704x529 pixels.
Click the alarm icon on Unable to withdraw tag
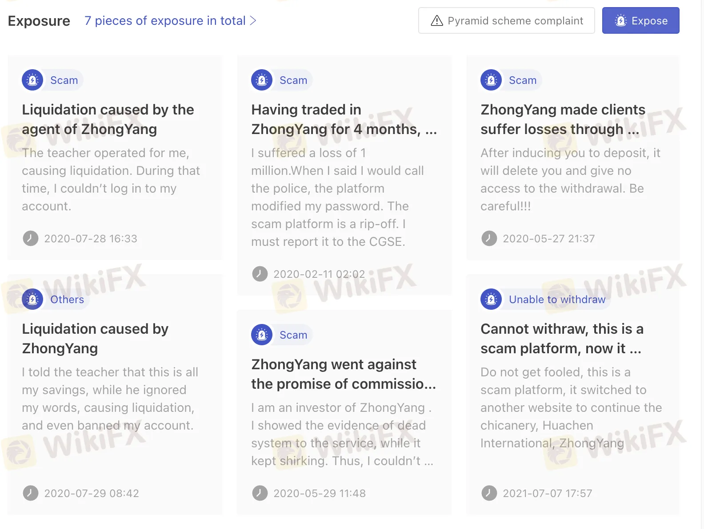tap(491, 299)
